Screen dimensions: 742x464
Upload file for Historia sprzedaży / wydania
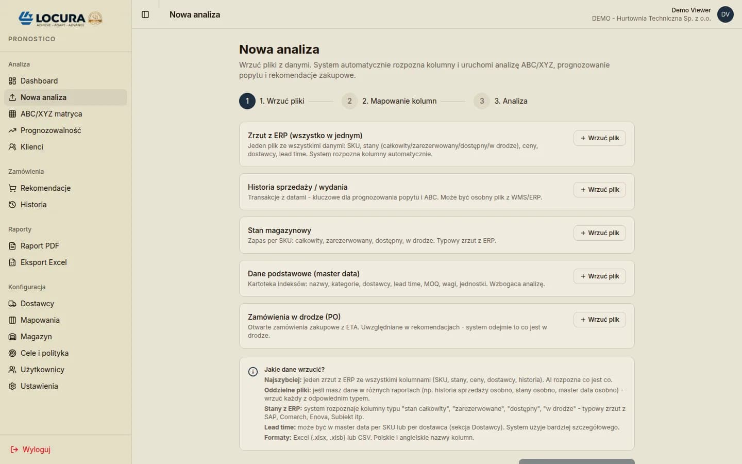click(599, 190)
